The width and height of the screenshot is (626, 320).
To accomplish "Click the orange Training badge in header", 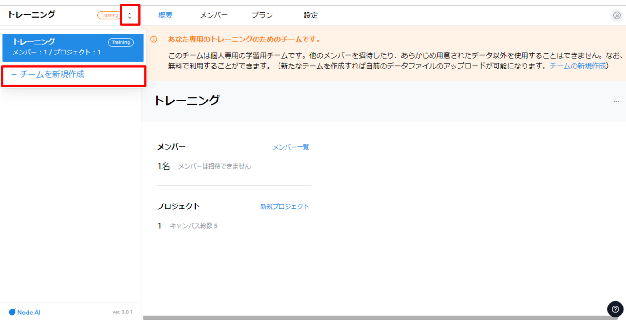I will [109, 15].
